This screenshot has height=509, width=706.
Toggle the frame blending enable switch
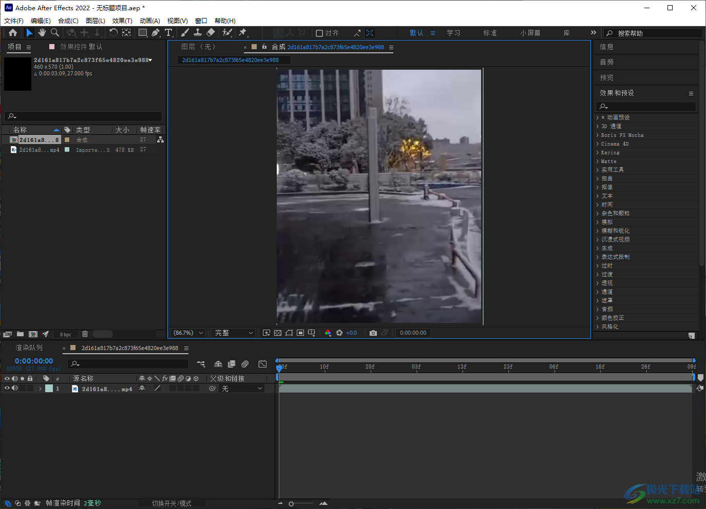click(232, 364)
